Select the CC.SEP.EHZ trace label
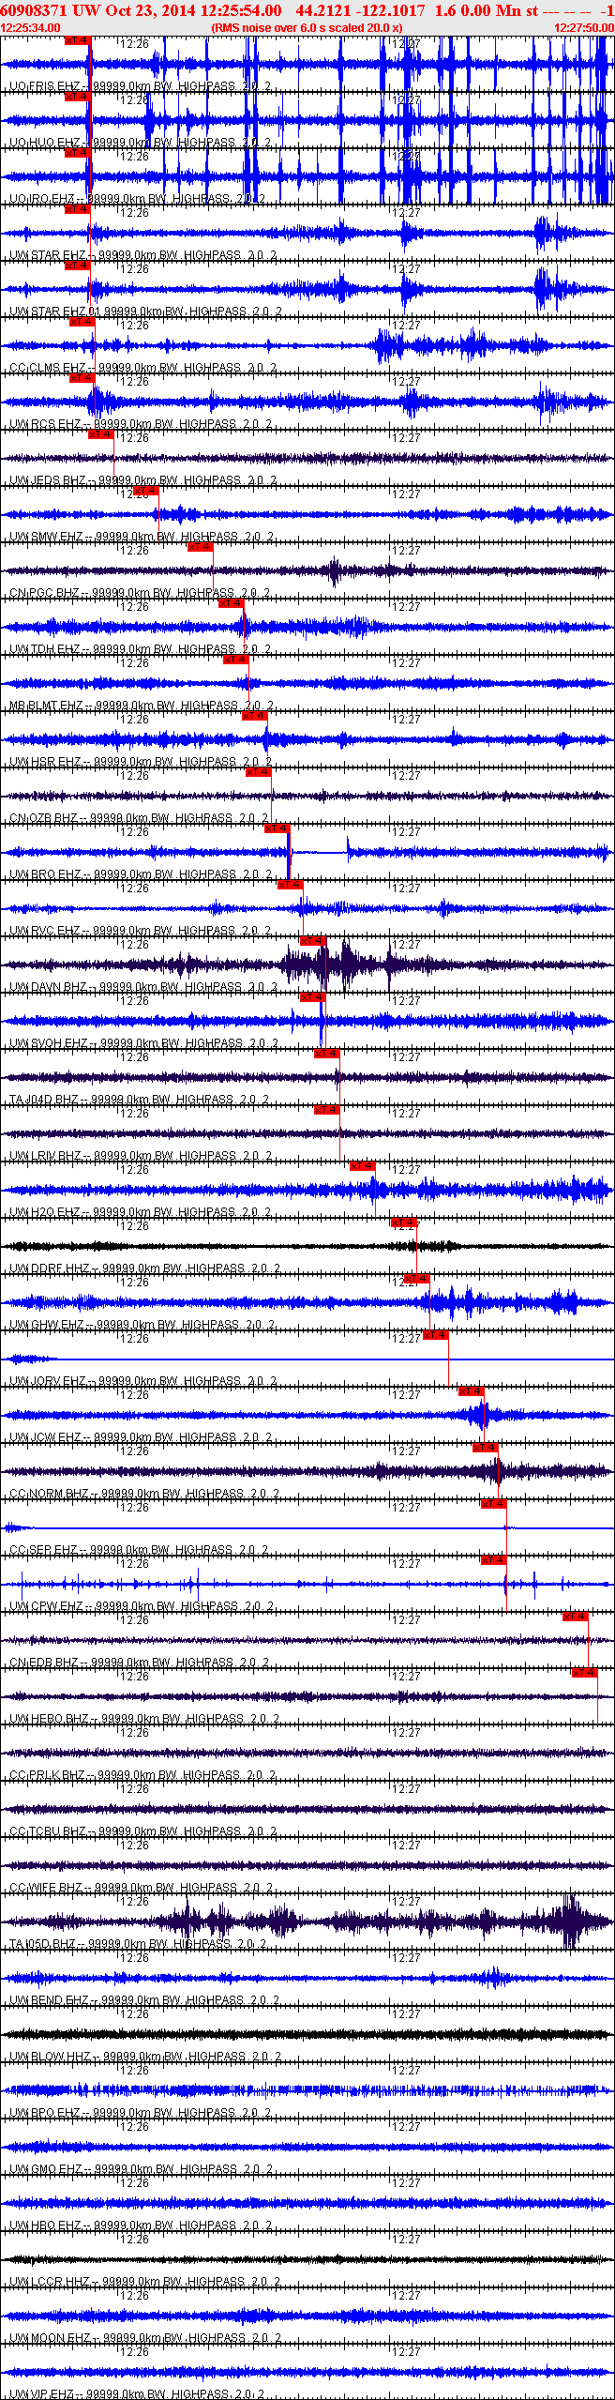 pyautogui.click(x=140, y=1550)
